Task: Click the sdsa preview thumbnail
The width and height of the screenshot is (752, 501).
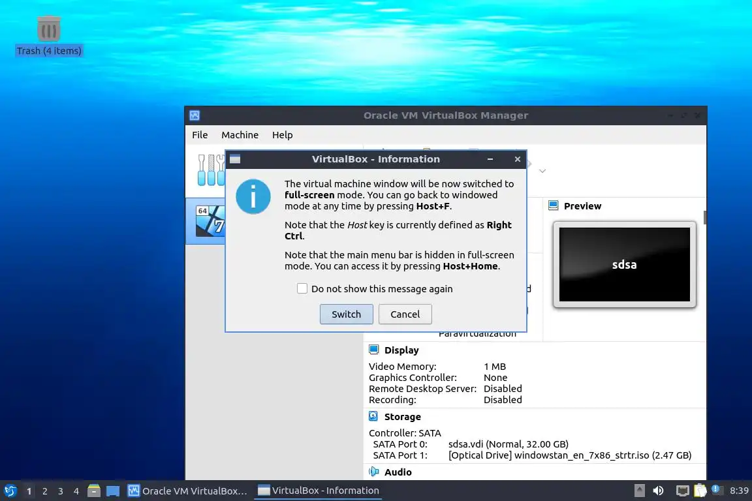Action: pos(625,264)
